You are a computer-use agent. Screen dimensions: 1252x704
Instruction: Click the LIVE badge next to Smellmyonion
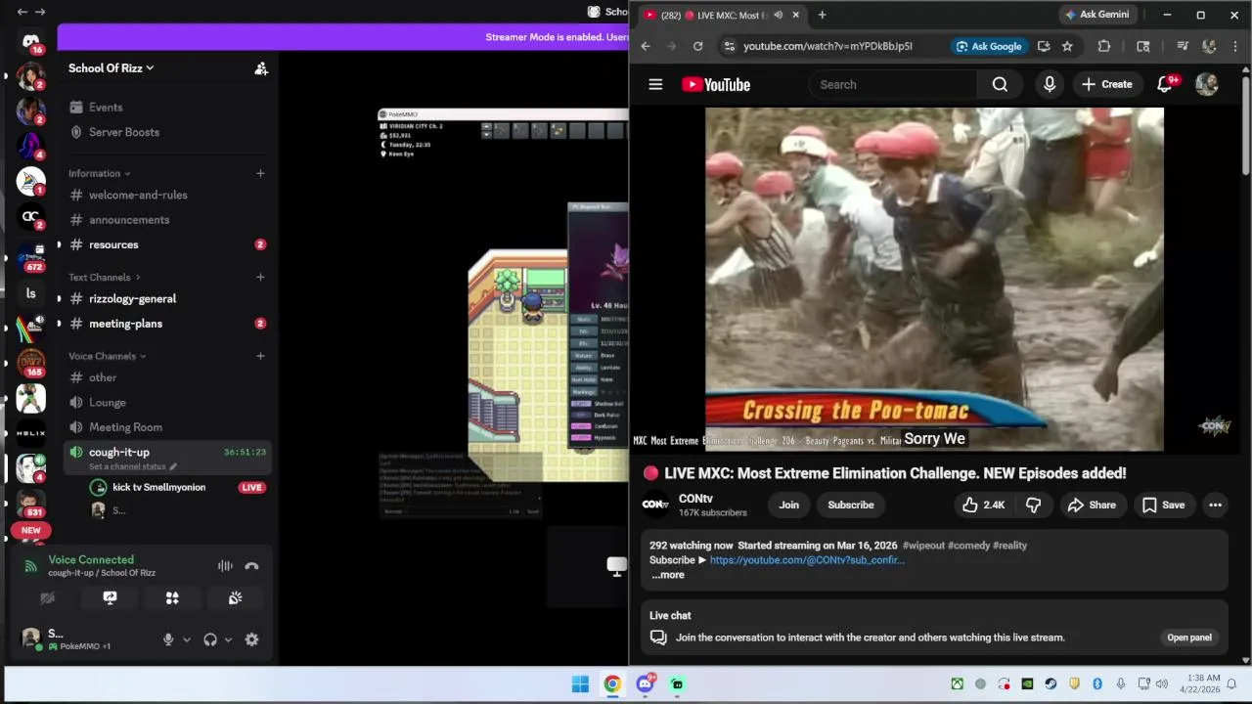pyautogui.click(x=251, y=487)
